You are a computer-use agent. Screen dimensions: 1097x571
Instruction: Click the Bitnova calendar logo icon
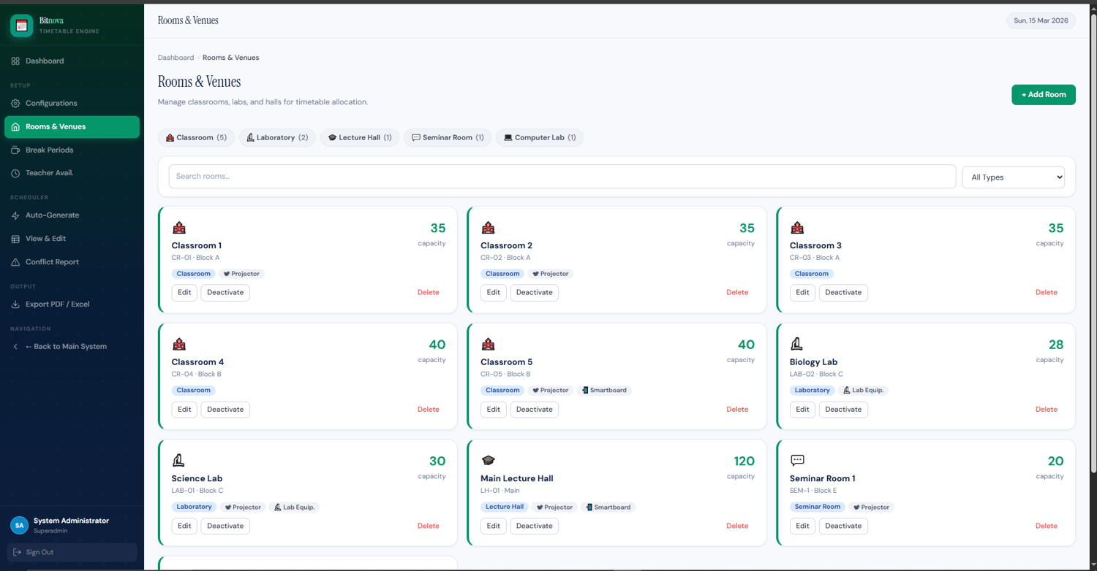tap(21, 26)
